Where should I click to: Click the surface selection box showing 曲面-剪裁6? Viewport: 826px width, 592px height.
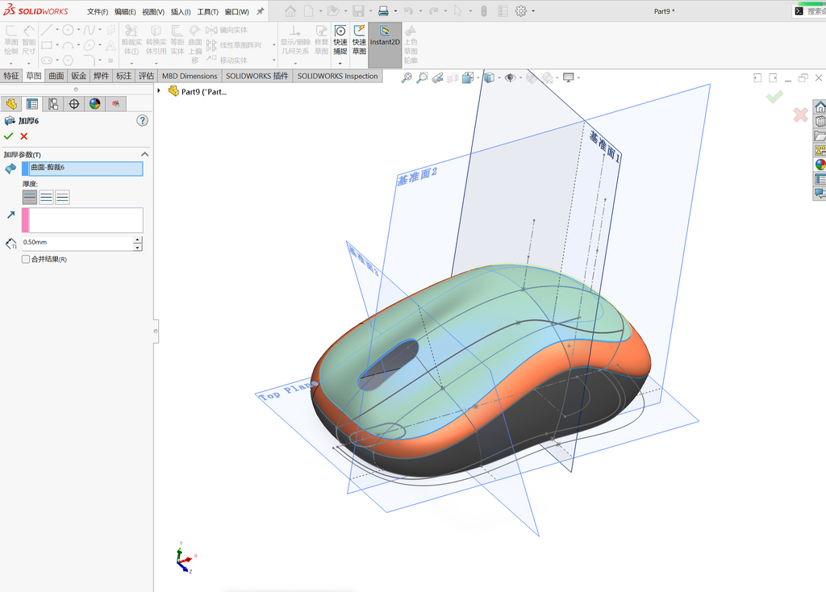(82, 169)
